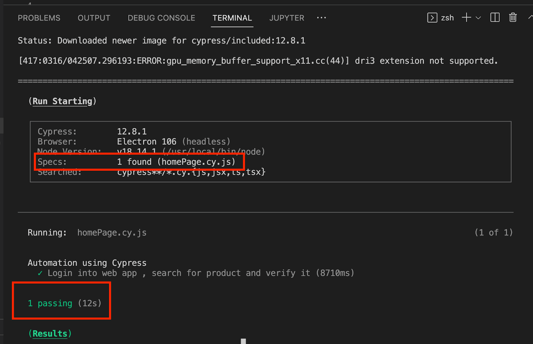Screen dimensions: 533x344
Task: Select the JUPYTER tab
Action: [x=286, y=18]
